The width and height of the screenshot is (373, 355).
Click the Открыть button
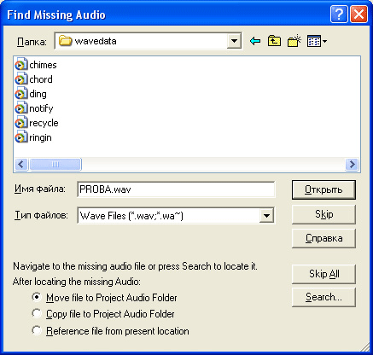[323, 189]
